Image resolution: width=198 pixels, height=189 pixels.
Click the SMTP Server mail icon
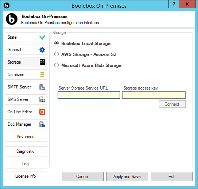point(42,87)
